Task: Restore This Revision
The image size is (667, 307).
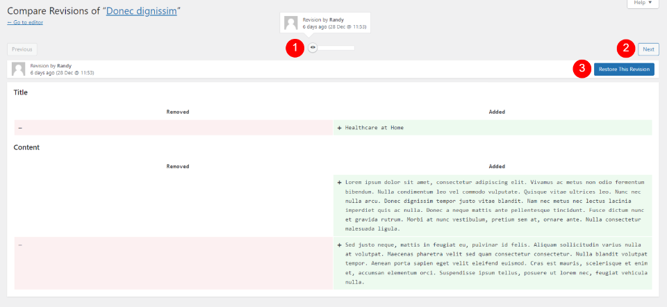Action: (x=624, y=69)
